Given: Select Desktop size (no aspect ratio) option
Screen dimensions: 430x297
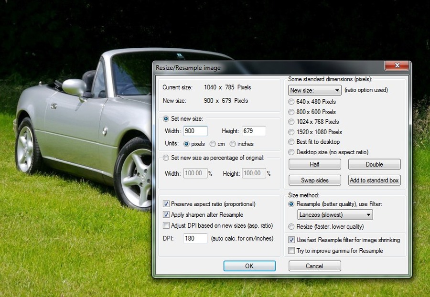Looking at the screenshot, I should tap(291, 152).
